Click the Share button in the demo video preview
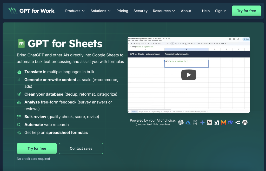This screenshot has width=266, height=171. click(x=246, y=39)
